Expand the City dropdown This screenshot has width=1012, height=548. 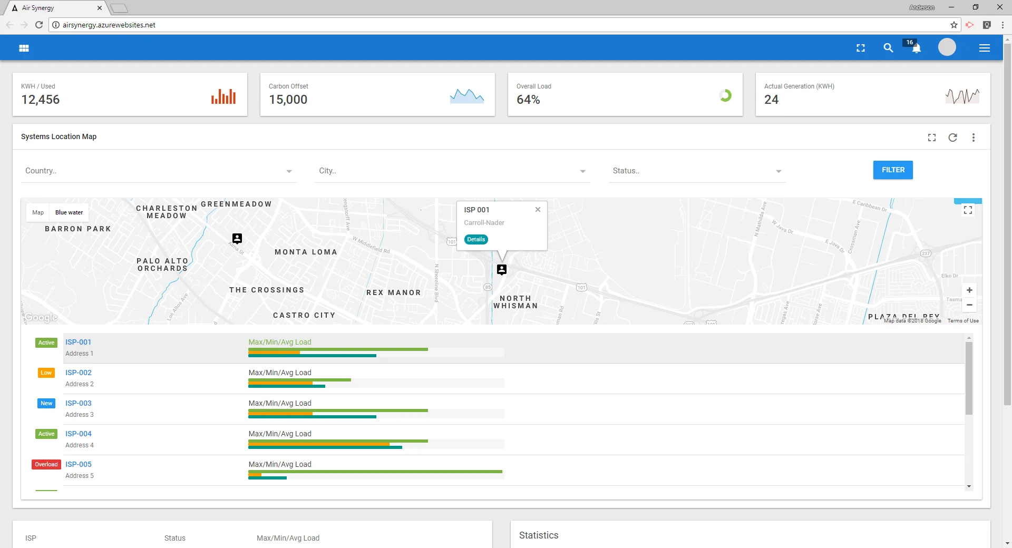(452, 171)
